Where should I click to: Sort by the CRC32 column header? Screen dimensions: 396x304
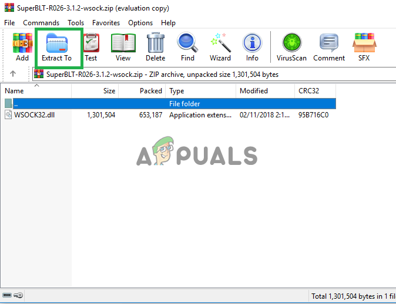(x=315, y=91)
